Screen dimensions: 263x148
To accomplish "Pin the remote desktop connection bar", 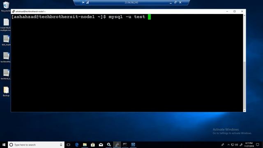I will 83,2.
